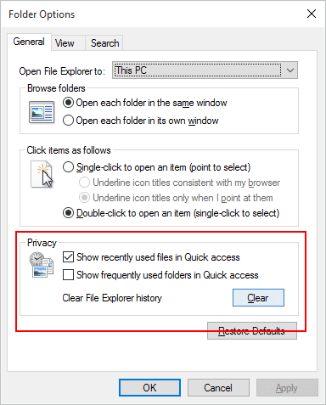The width and height of the screenshot is (326, 405).
Task: Confirm changes with the OK button
Action: click(149, 387)
